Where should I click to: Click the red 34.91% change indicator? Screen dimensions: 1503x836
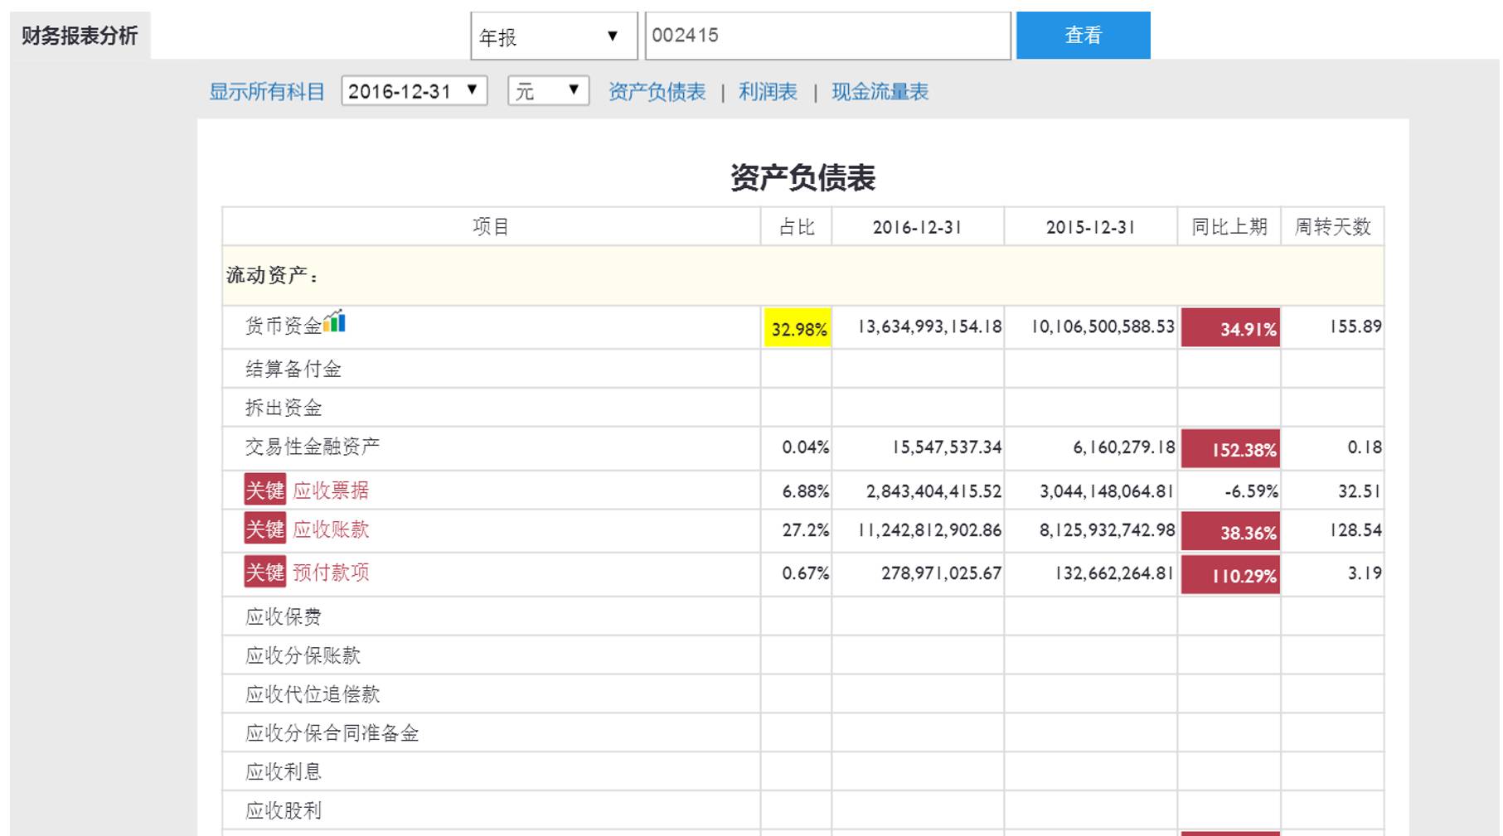pos(1231,329)
